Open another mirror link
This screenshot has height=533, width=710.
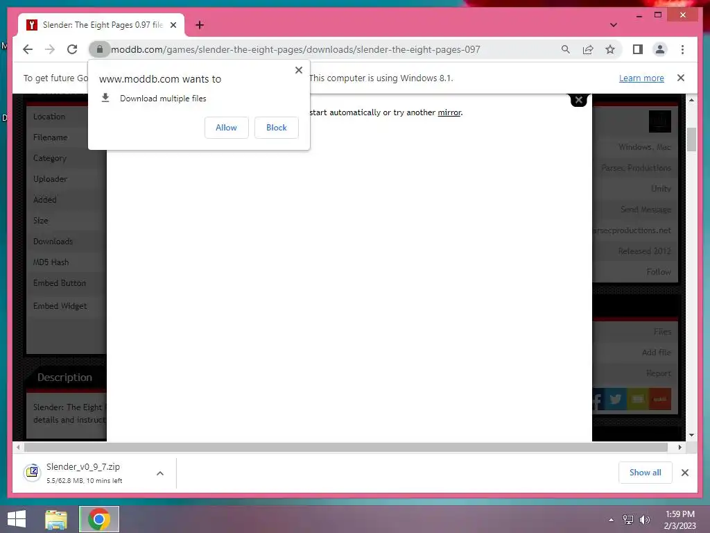point(449,112)
